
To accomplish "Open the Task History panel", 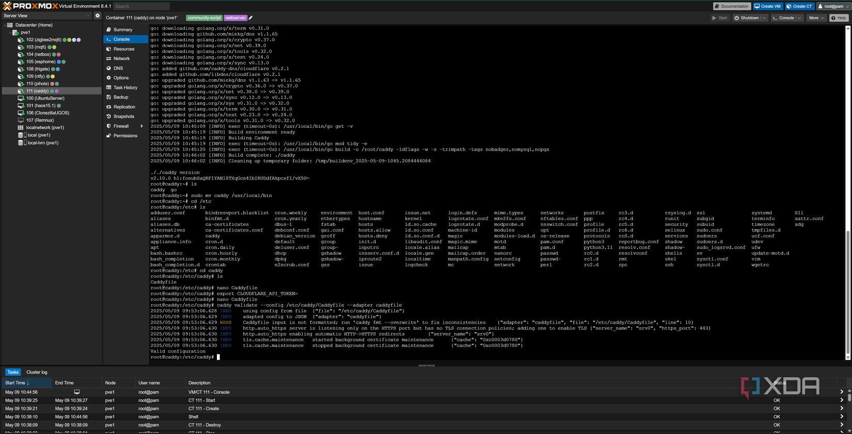I will 125,88.
